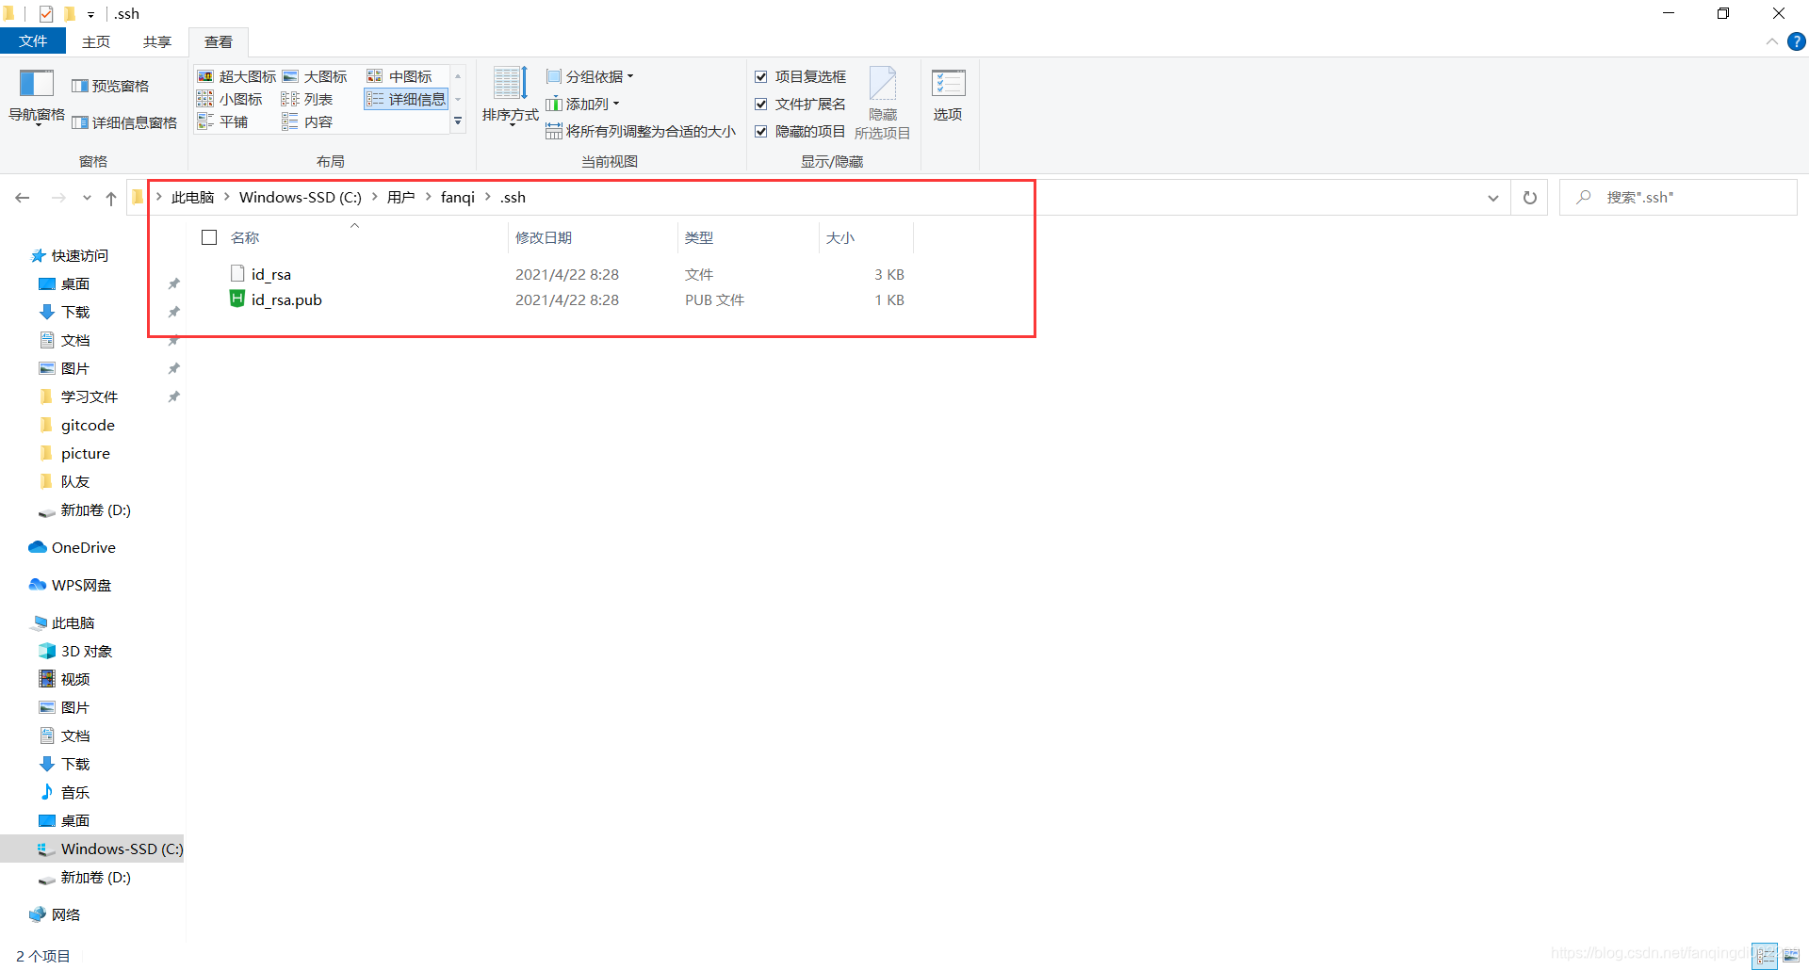
Task: Expand breadcrumb arrow after 此电脑
Action: 227,197
